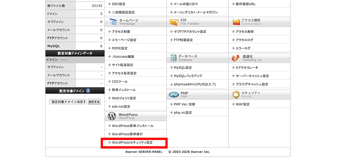
Task: Click the 設定する button
Action: coord(94,102)
